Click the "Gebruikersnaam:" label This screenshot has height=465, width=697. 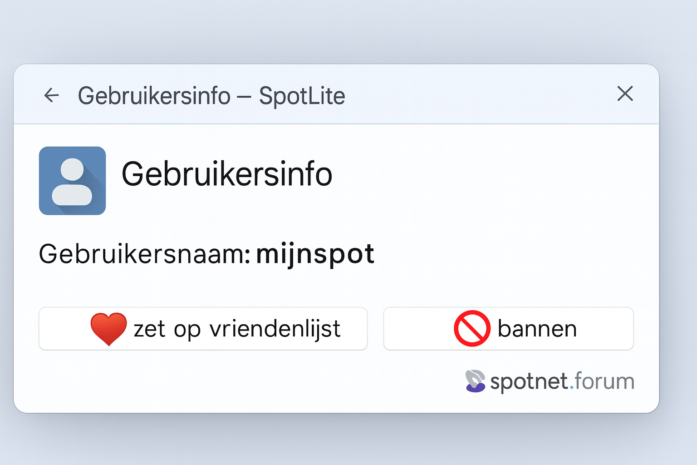(144, 253)
